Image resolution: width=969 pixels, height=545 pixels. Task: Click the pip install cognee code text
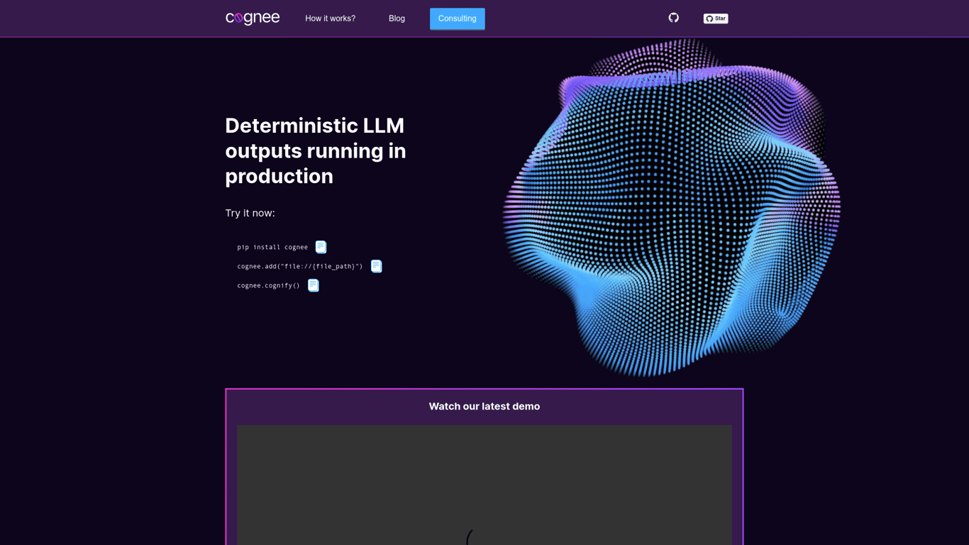point(272,247)
